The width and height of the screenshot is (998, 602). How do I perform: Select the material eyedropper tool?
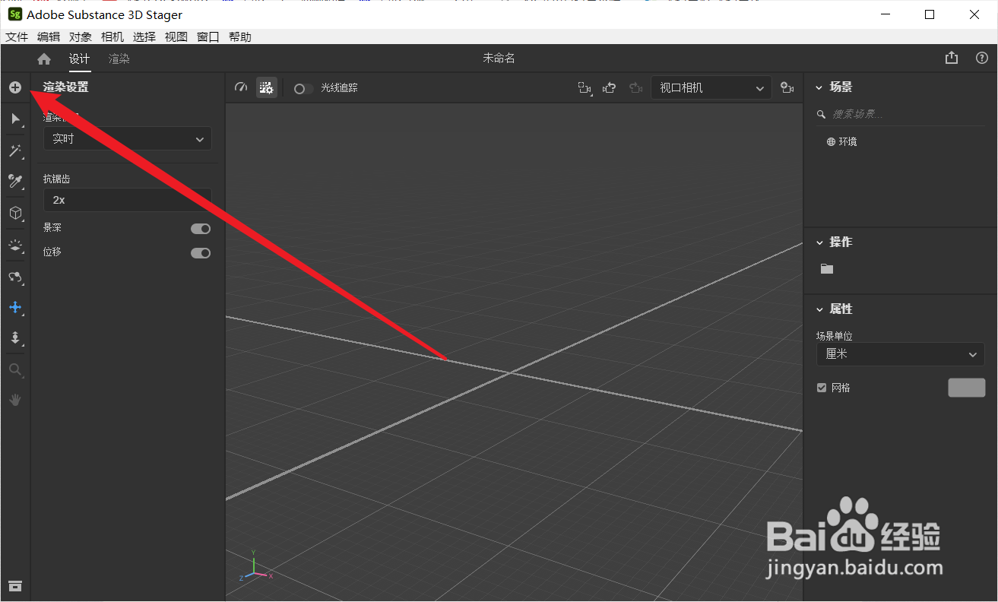[x=15, y=181]
